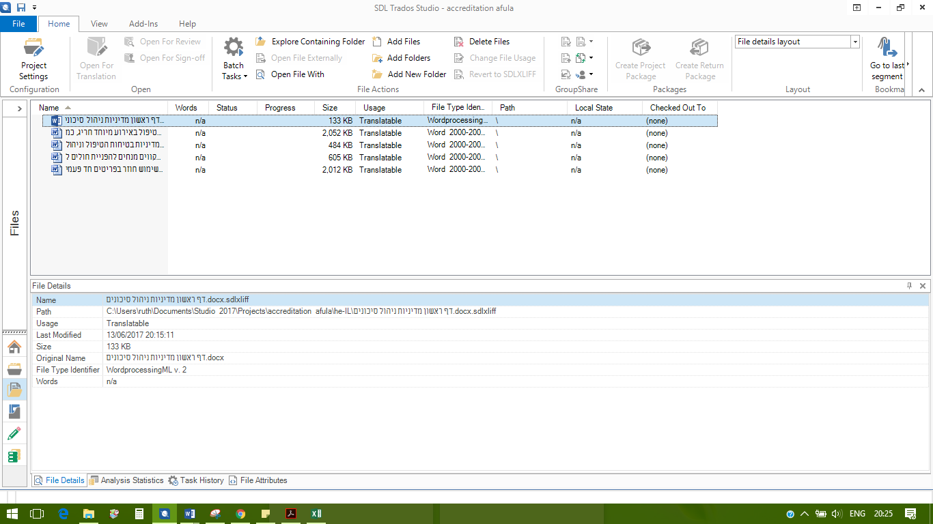Click the Explore Containing Folder icon

tap(261, 42)
